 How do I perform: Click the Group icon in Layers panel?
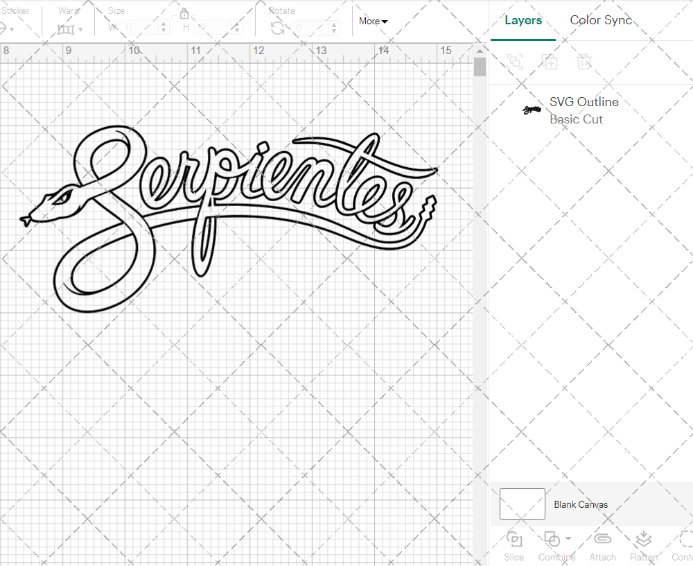point(515,62)
